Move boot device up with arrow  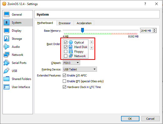[x=92, y=42]
